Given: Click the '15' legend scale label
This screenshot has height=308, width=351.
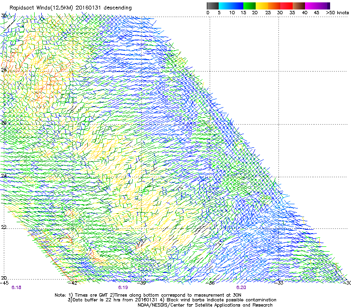Looking at the screenshot, I should (243, 13).
